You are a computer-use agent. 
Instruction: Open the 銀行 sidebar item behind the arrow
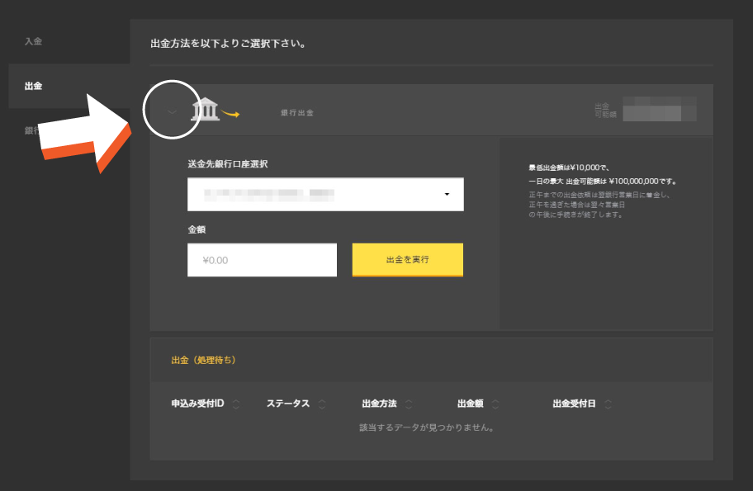[x=31, y=130]
